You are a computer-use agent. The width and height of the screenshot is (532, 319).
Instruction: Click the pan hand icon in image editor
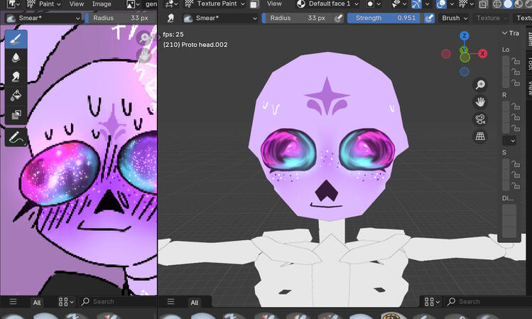coord(145,55)
